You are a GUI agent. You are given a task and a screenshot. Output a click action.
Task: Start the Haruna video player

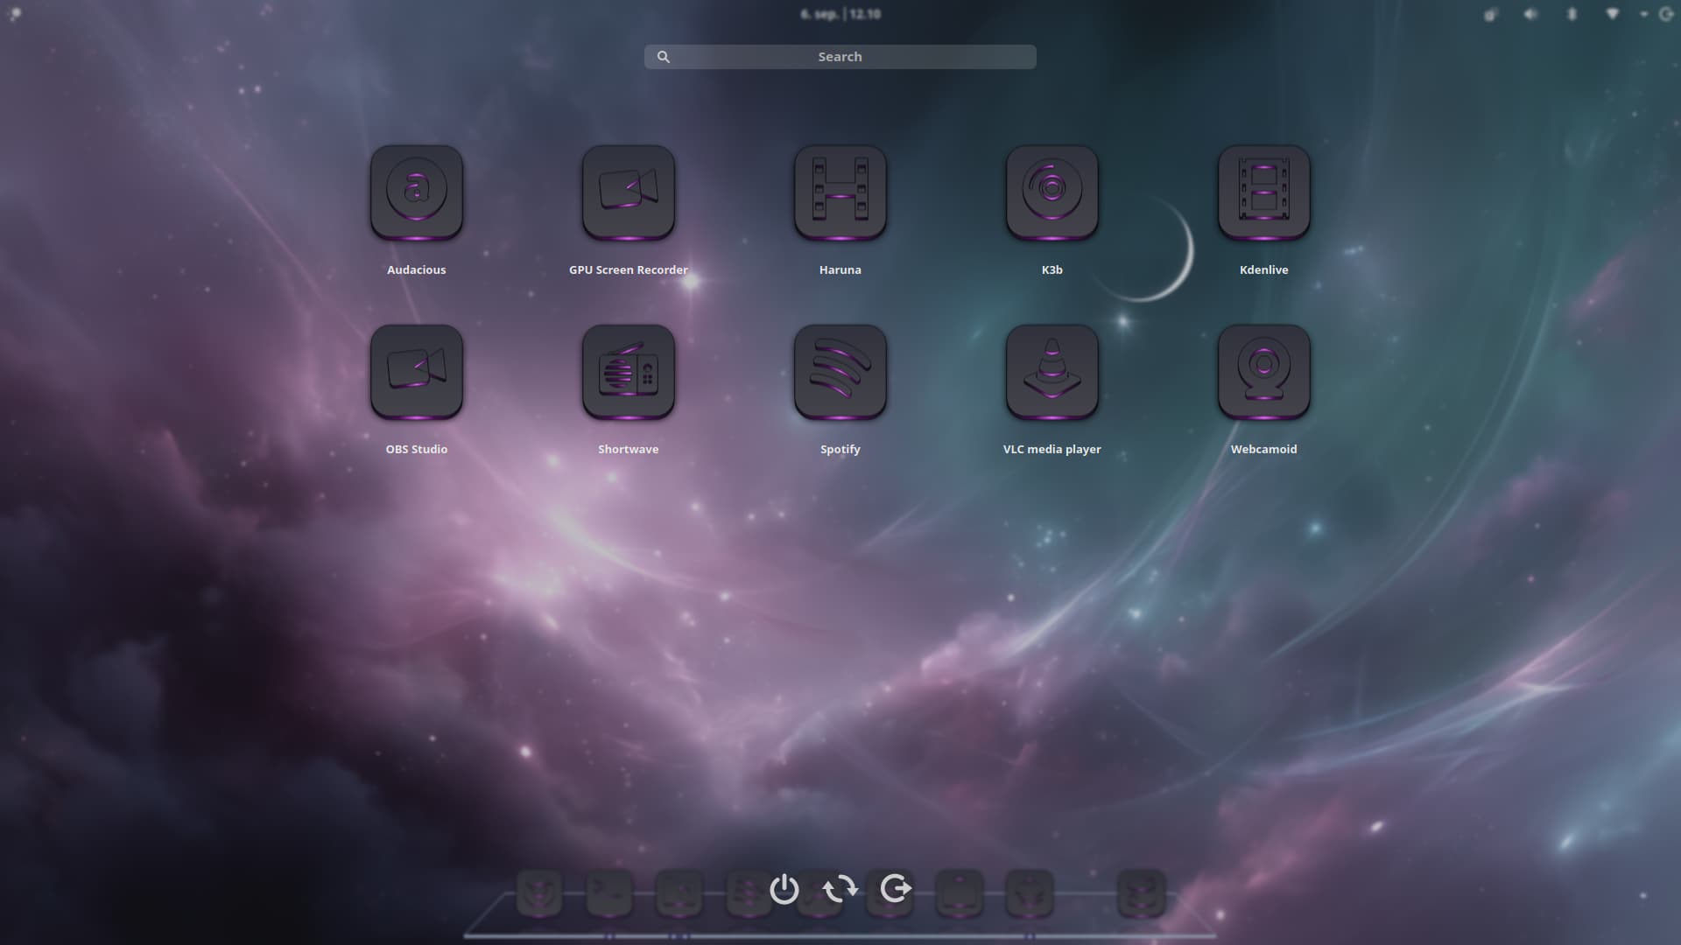[x=840, y=192]
